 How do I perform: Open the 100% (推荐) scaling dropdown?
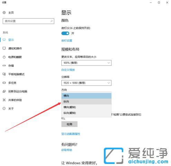click(x=86, y=63)
